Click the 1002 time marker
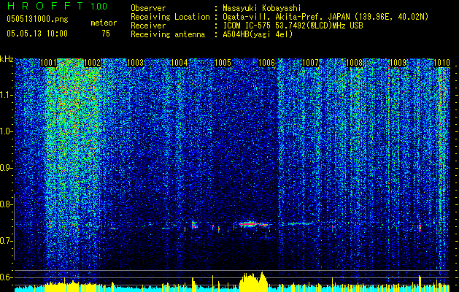Image resolution: width=459 pixels, height=292 pixels. (92, 63)
